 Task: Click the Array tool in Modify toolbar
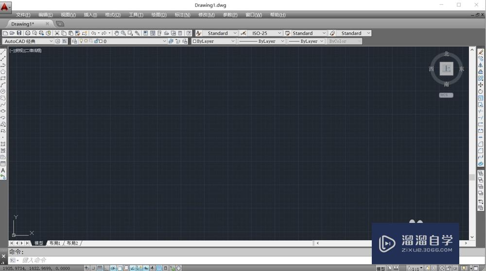481,78
